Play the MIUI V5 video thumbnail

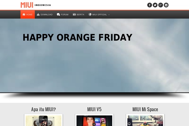coord(94,121)
